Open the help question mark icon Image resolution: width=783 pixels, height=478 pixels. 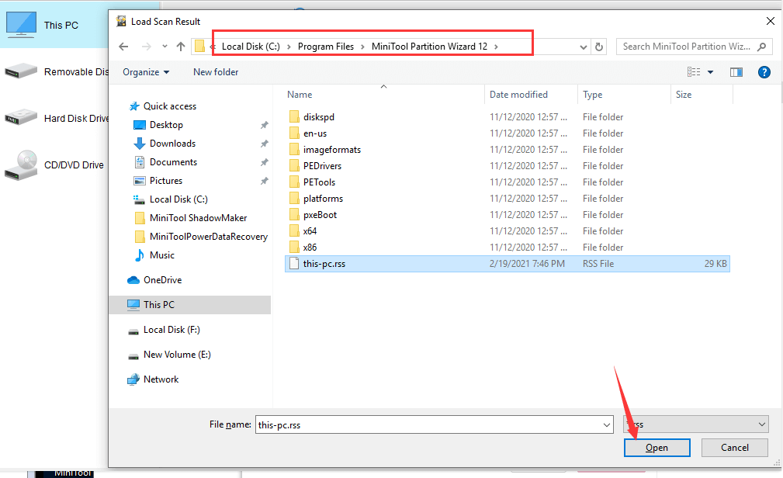[x=764, y=72]
